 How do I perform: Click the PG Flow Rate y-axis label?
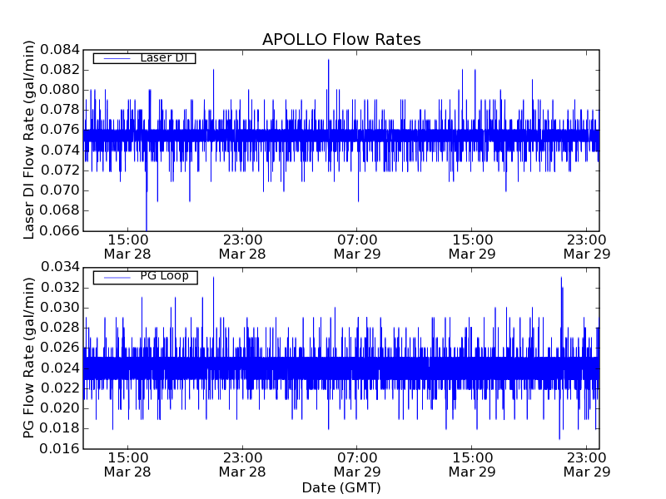[x=29, y=358]
